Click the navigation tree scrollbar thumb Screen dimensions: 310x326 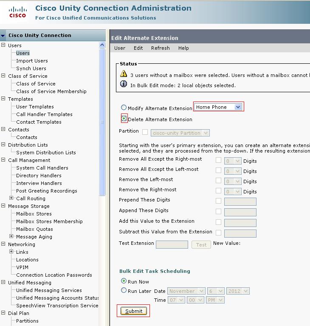pos(102,122)
